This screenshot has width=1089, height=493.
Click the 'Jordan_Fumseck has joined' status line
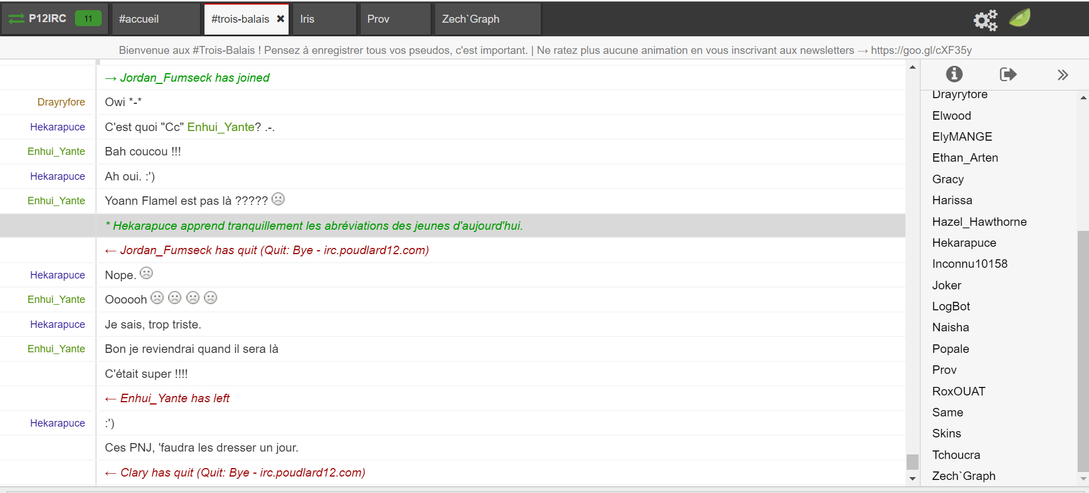[x=187, y=78]
